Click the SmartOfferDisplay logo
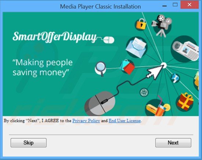This screenshot has height=160, width=202. click(x=54, y=37)
